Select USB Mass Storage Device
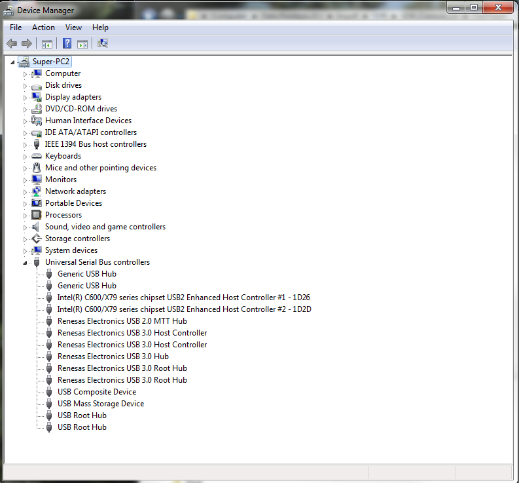 100,404
